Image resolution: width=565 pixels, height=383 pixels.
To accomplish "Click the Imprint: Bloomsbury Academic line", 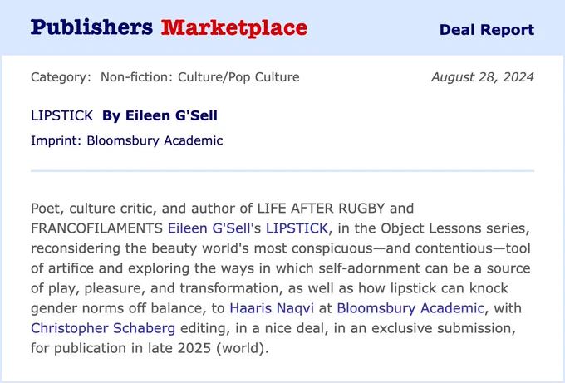I will click(x=127, y=140).
